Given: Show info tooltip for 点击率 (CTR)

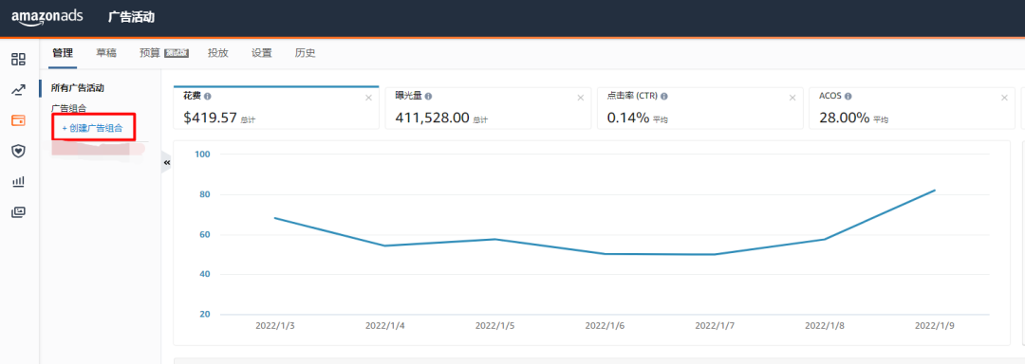Looking at the screenshot, I should (664, 96).
